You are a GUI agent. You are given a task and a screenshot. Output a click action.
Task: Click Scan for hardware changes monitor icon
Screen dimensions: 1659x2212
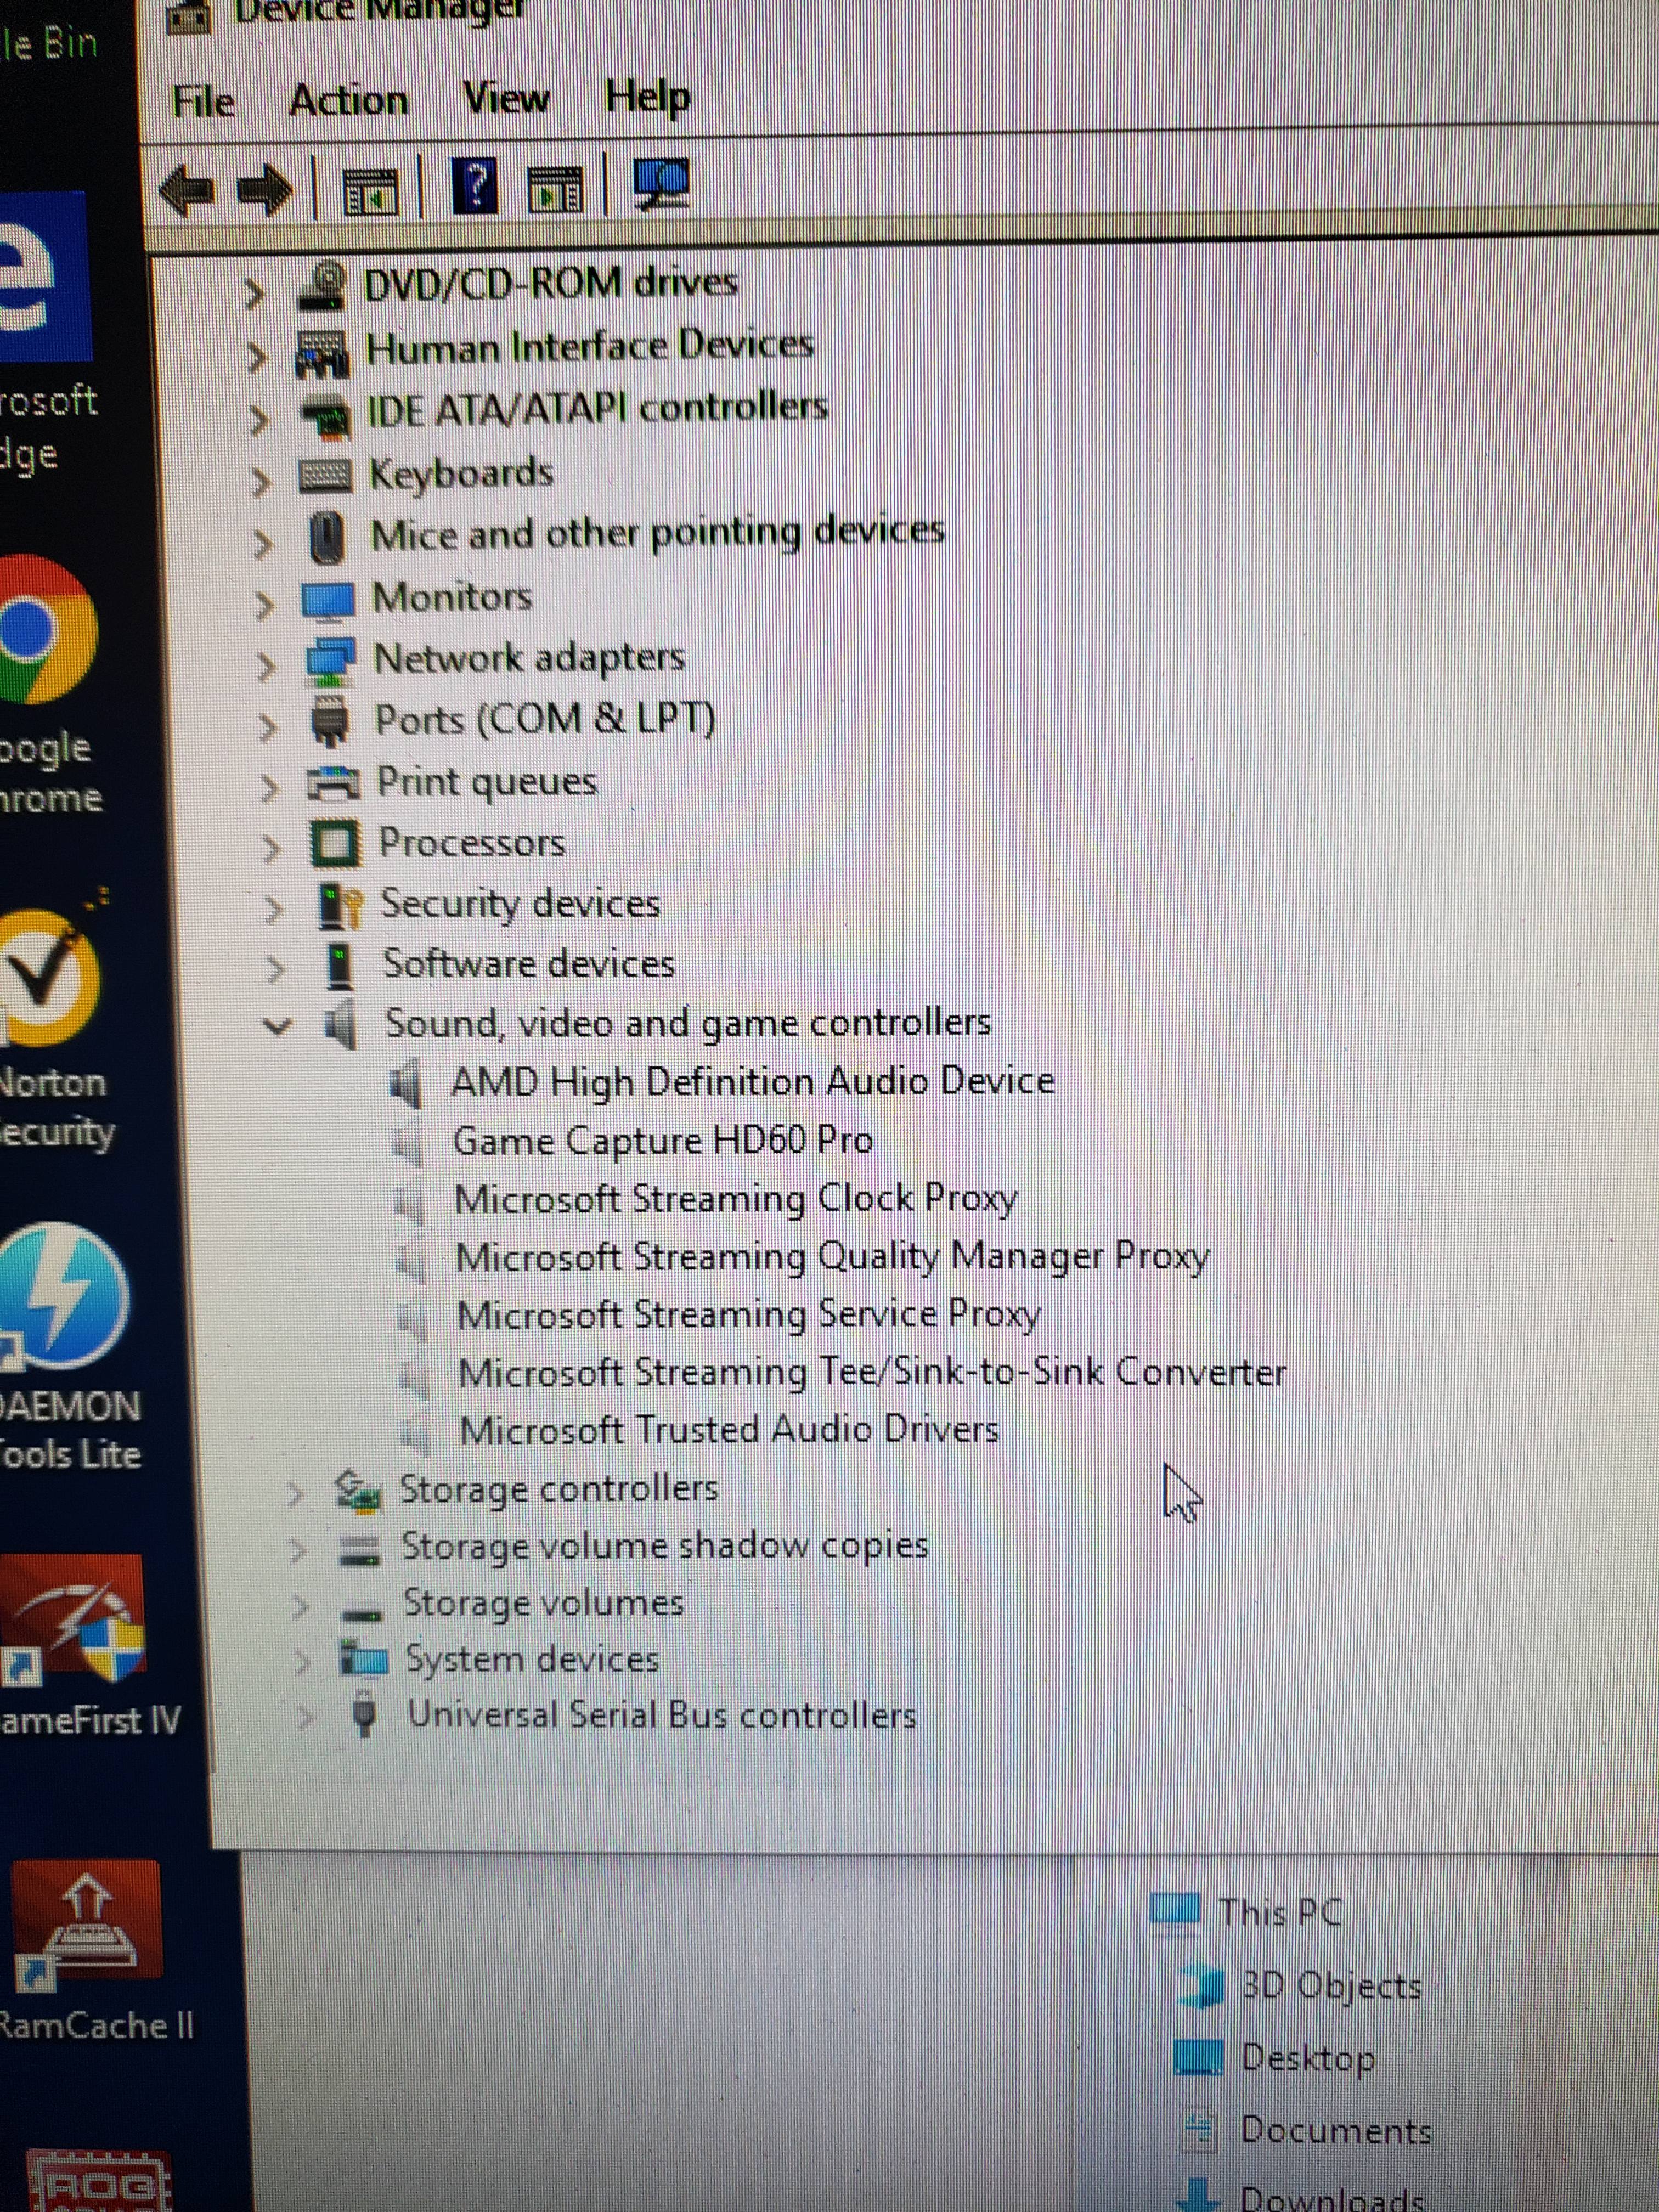click(x=661, y=184)
